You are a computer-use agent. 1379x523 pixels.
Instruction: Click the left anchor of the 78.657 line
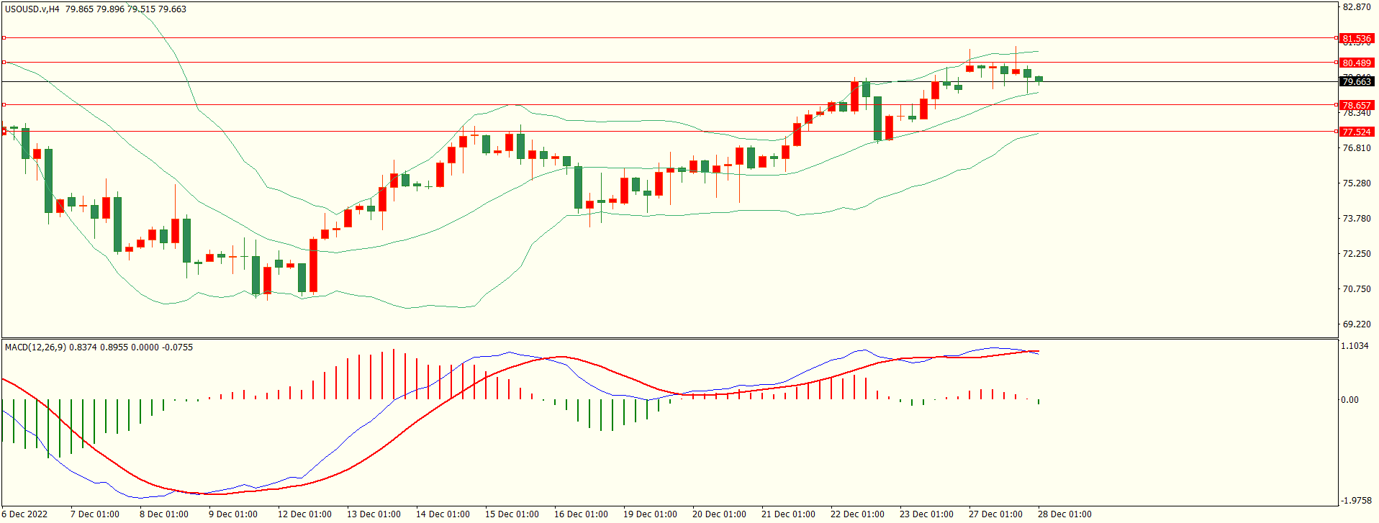click(x=4, y=105)
